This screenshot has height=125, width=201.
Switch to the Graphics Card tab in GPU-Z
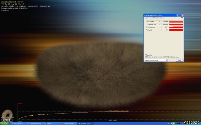tap(148, 18)
